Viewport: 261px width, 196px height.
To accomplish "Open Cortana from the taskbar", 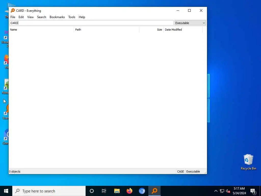I will coord(92,191).
